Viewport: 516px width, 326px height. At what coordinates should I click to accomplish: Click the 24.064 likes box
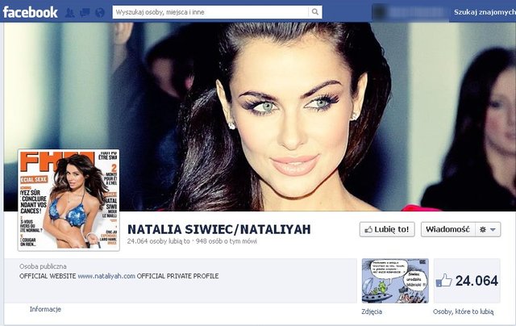(467, 281)
